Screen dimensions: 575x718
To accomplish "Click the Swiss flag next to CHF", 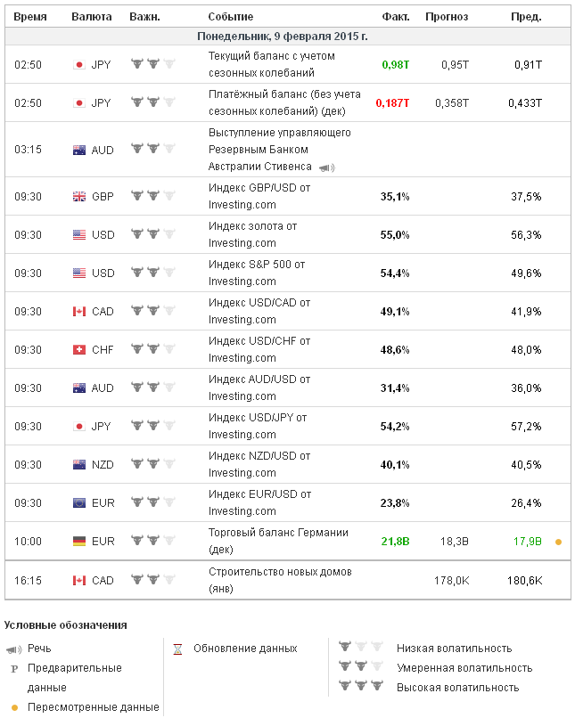I will [78, 350].
